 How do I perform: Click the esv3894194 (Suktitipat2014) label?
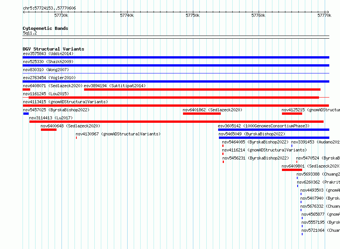coord(115,86)
